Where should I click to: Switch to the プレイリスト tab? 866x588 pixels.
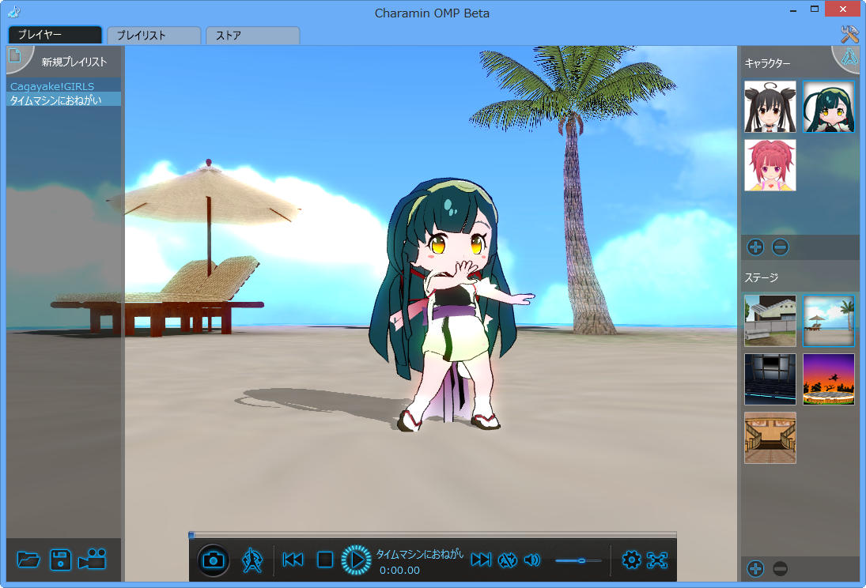click(x=153, y=35)
